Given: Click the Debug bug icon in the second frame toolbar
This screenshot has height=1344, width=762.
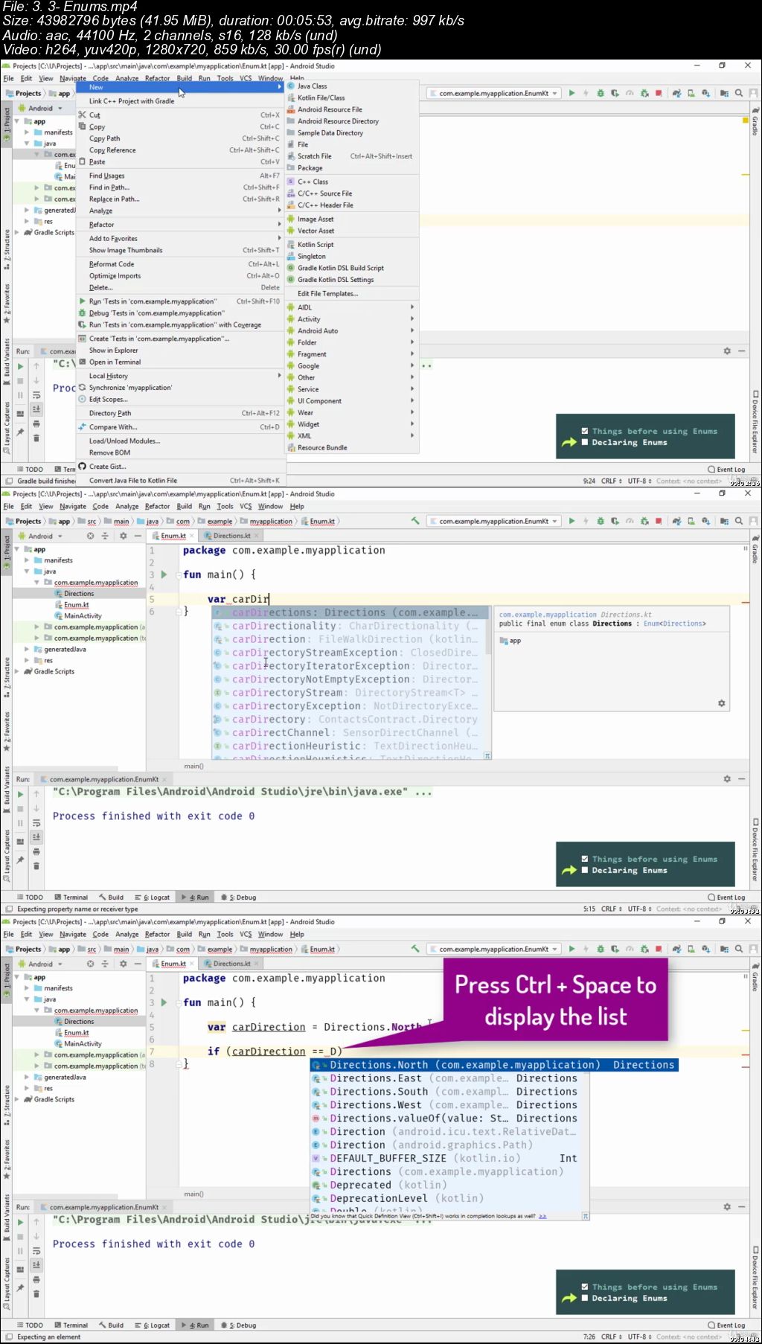Looking at the screenshot, I should [601, 521].
